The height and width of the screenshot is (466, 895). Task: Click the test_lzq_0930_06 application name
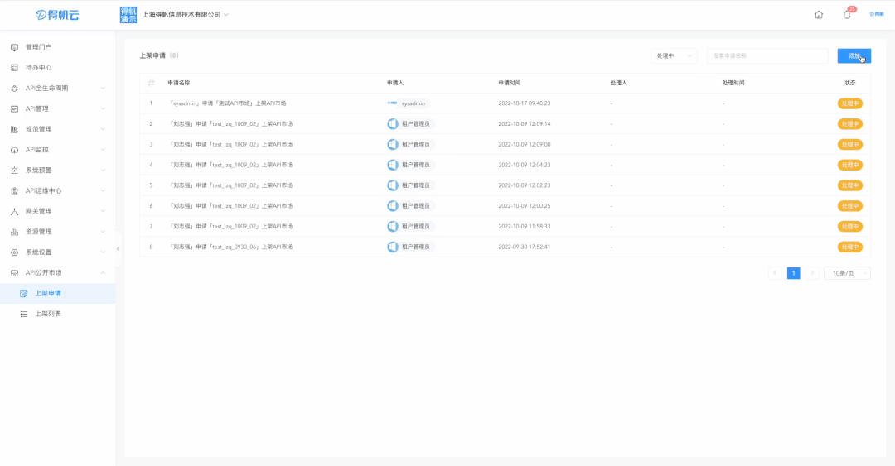pos(230,247)
